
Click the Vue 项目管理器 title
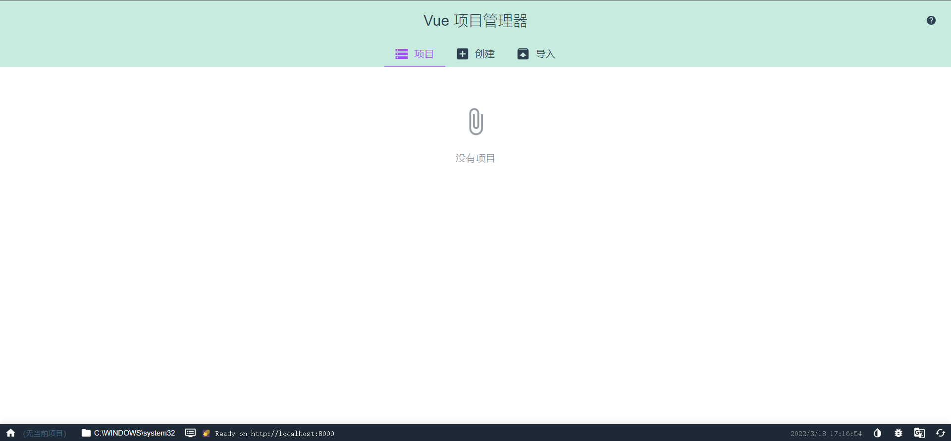point(475,21)
